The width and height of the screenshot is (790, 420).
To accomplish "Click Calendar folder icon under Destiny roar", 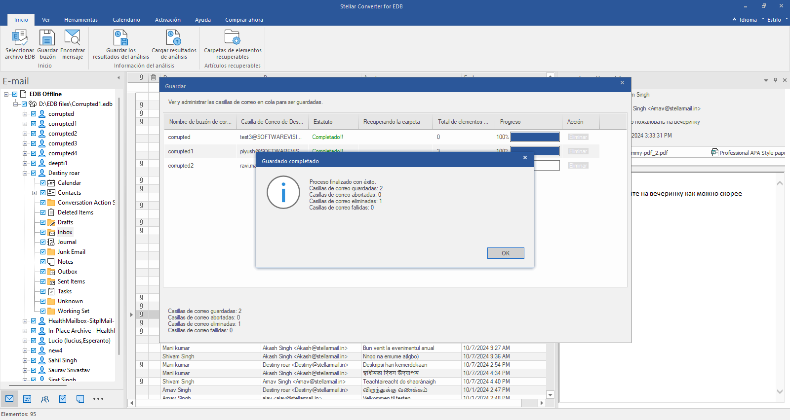I will (51, 183).
